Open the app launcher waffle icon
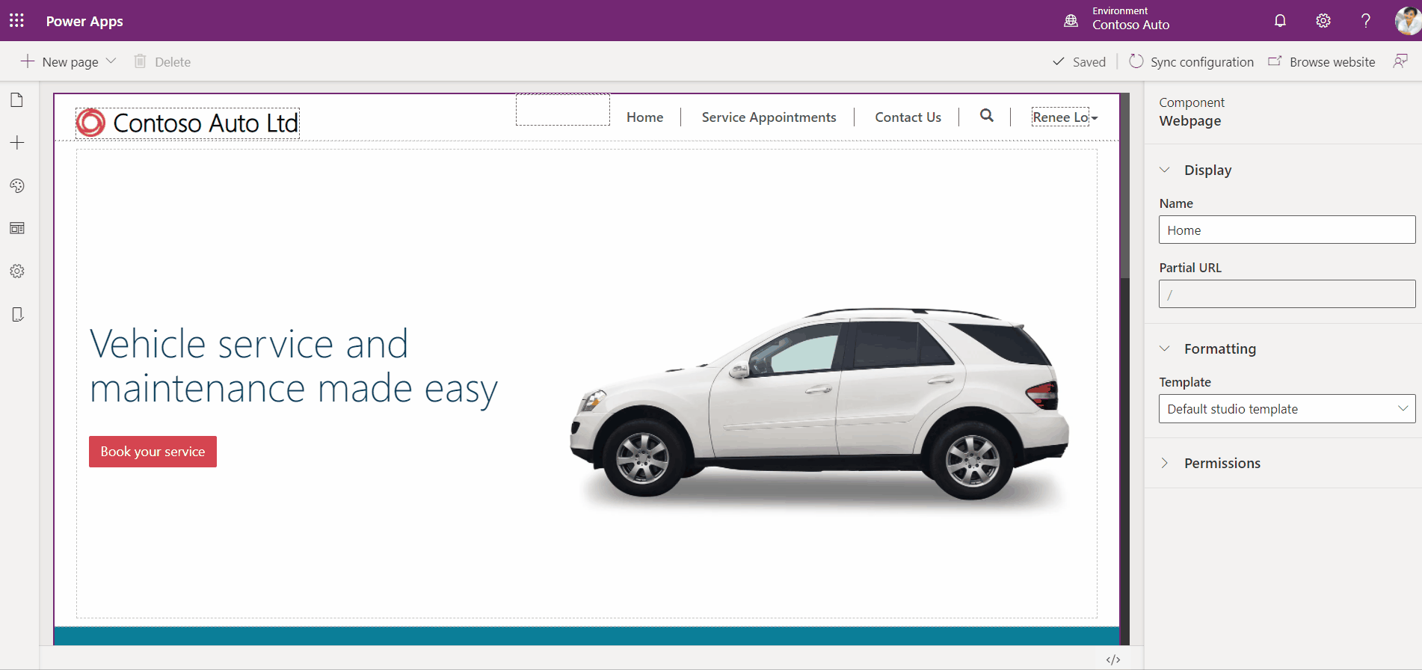 (x=16, y=21)
